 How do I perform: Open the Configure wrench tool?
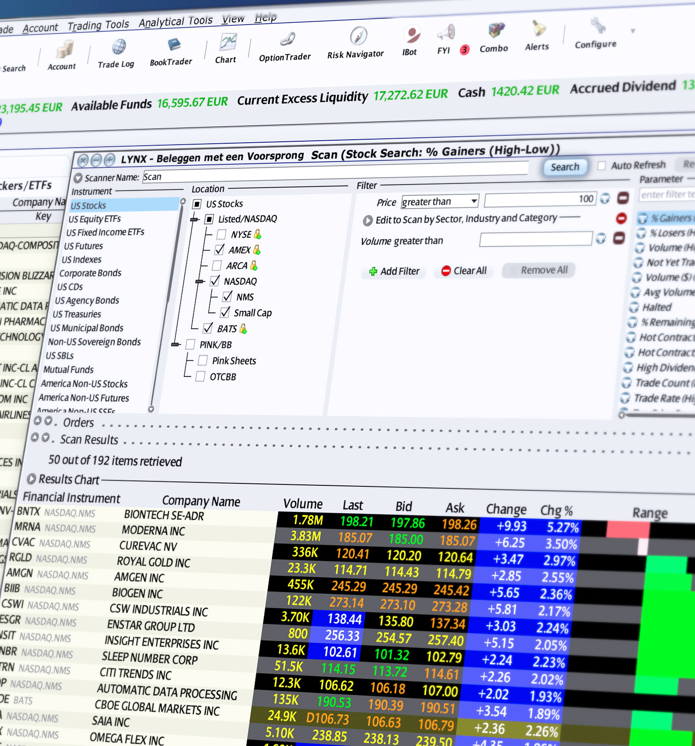(596, 34)
